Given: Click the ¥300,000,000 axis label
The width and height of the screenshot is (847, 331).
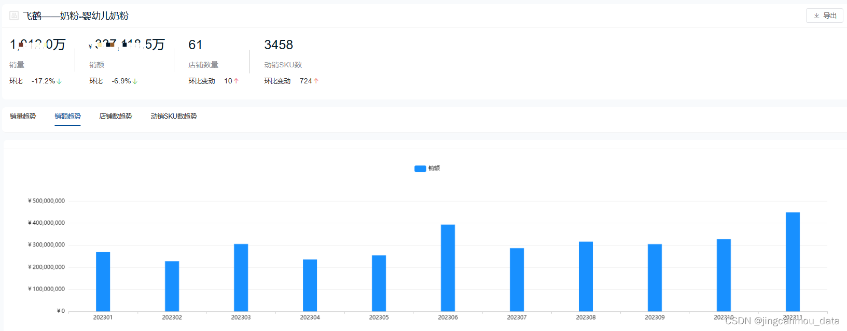Looking at the screenshot, I should coord(47,244).
